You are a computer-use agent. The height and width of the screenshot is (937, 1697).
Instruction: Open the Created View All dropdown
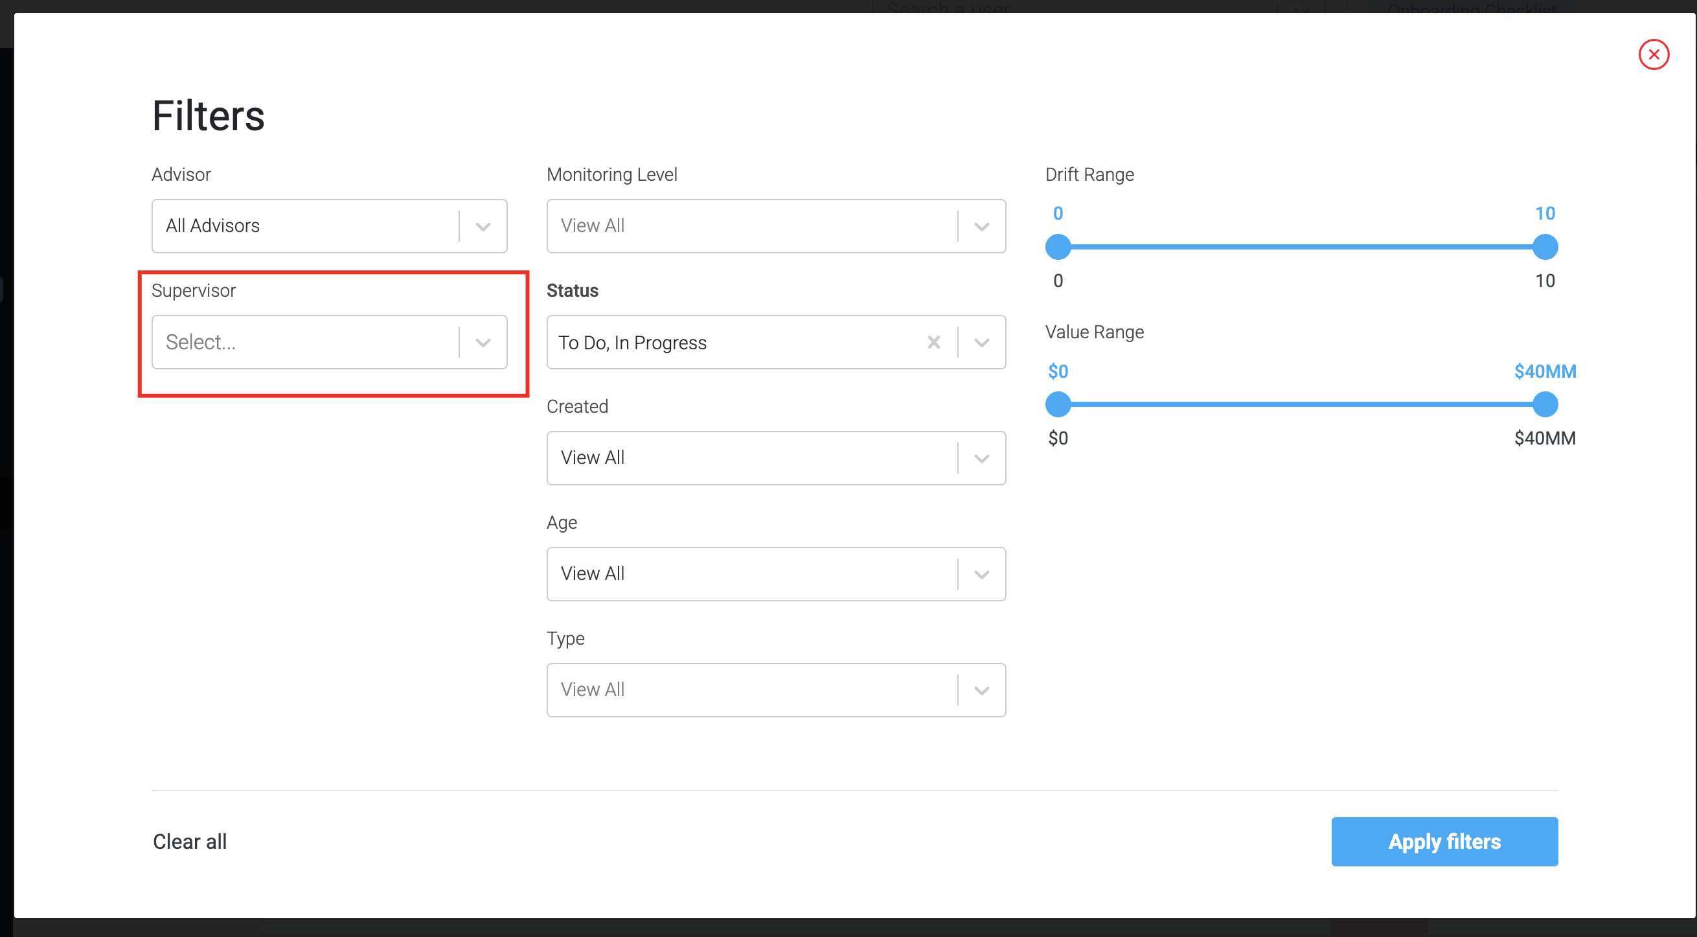pyautogui.click(x=776, y=458)
